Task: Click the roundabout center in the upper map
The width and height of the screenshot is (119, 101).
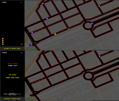Action: click(x=88, y=26)
